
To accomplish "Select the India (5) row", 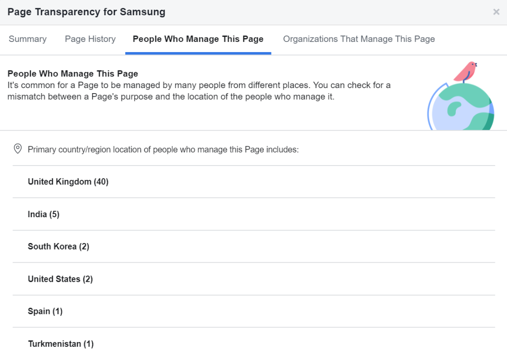I will point(254,214).
